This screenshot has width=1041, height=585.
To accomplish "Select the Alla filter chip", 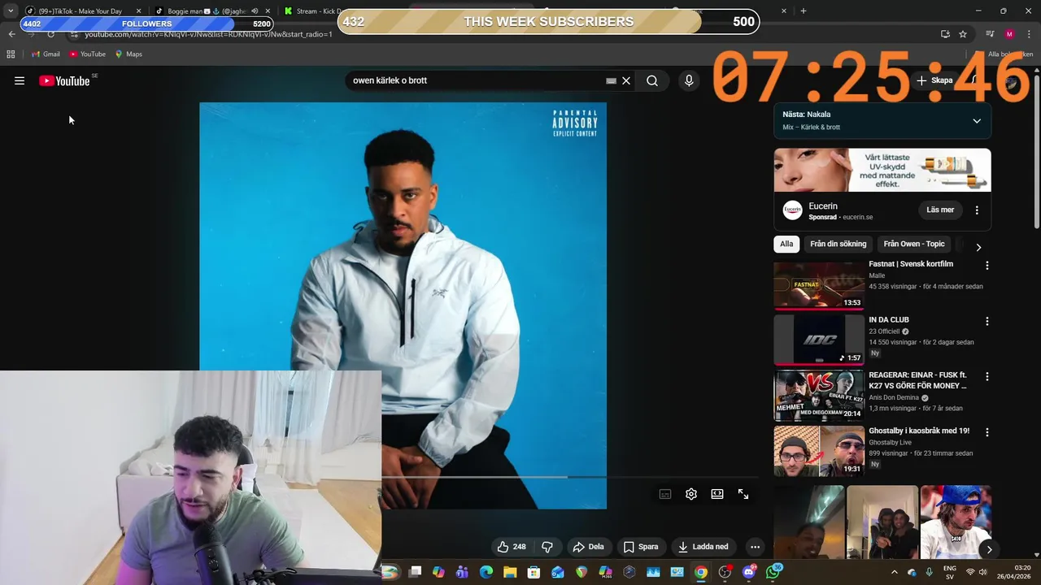I will [x=786, y=244].
